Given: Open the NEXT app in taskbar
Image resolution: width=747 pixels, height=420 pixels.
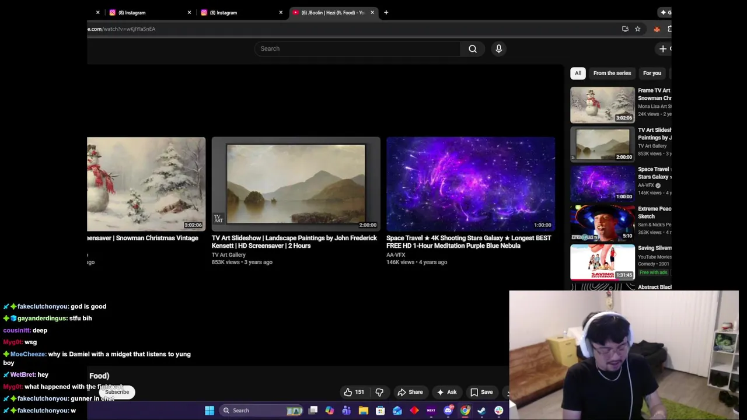Looking at the screenshot, I should click(431, 411).
